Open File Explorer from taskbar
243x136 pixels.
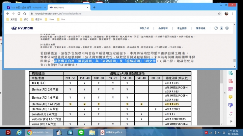click(92, 133)
